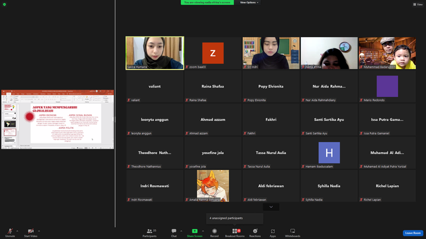The width and height of the screenshot is (426, 239).
Task: Click the green Share Screen icon
Action: [x=194, y=231]
